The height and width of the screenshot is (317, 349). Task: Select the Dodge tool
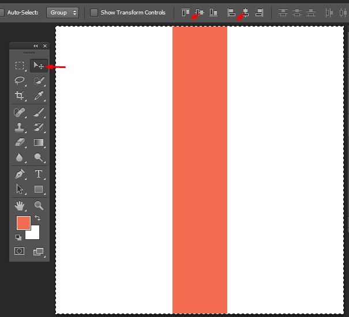point(39,157)
